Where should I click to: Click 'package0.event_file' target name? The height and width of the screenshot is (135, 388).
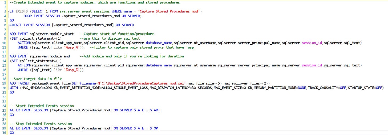pos(50,83)
